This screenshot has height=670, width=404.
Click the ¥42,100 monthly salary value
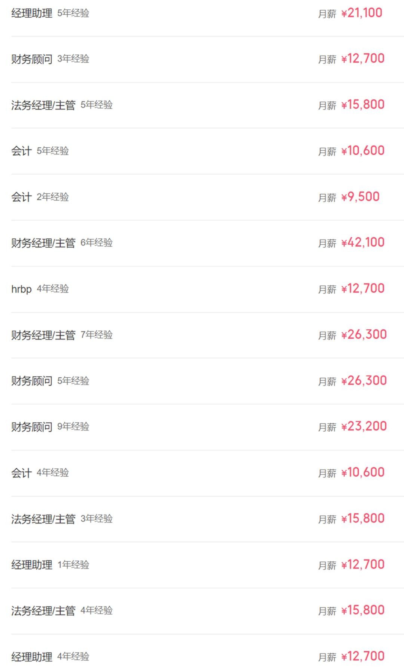point(363,243)
